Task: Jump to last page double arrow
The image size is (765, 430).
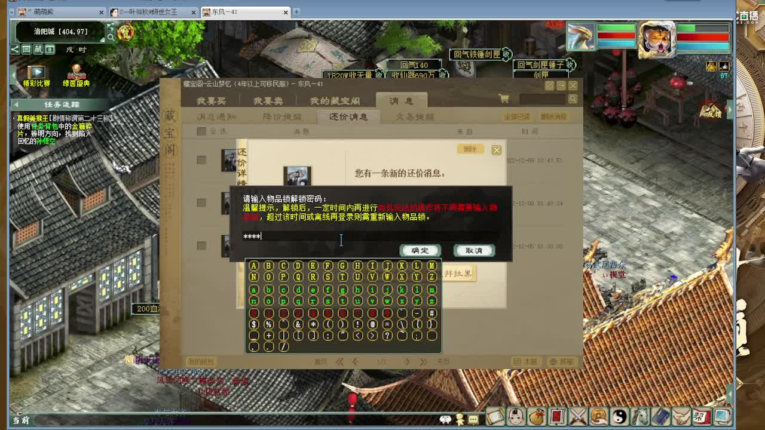Action: 423,362
